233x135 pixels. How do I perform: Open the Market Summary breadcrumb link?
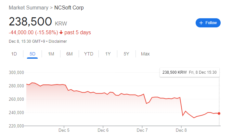[29, 7]
